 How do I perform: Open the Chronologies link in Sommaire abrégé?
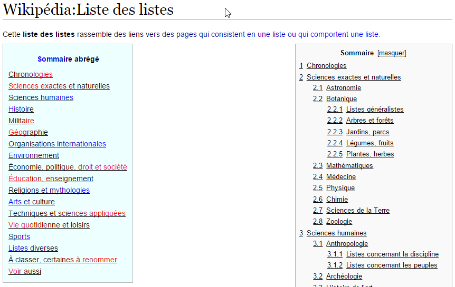pos(31,74)
